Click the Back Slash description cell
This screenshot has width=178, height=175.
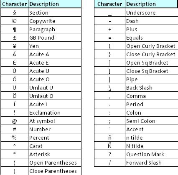tap(152, 87)
